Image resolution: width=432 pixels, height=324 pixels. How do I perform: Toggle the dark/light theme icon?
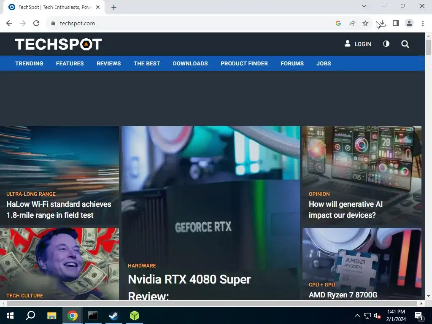[x=386, y=44]
